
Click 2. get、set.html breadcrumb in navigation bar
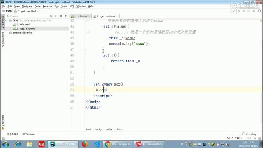(x=25, y=11)
